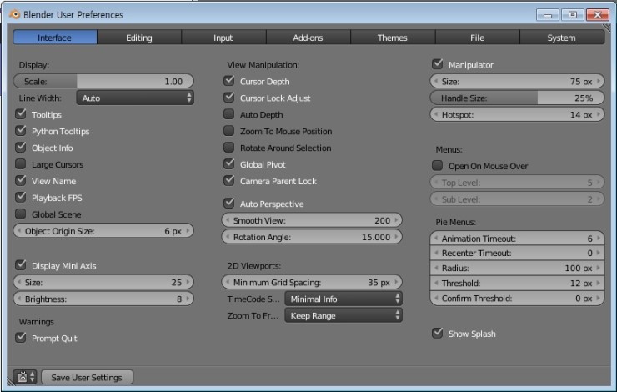Increase Recenter Timeout with right arrow
The height and width of the screenshot is (392, 617).
(x=599, y=253)
